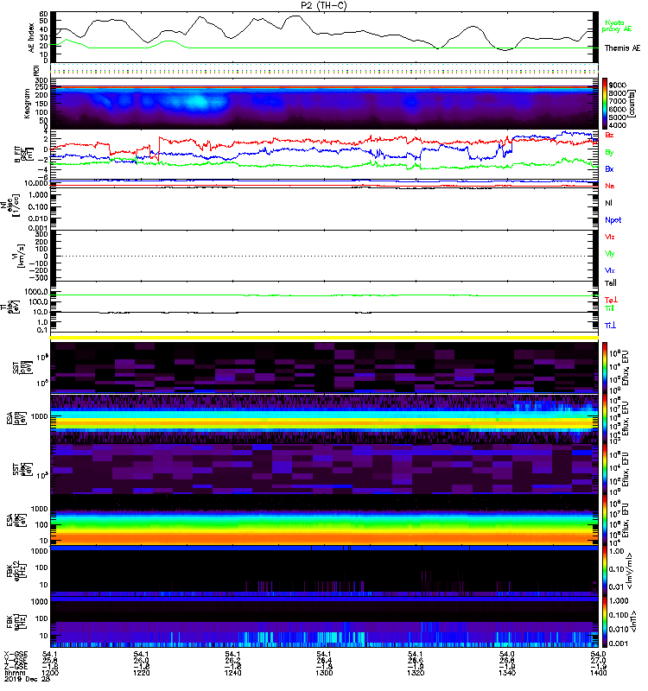Screen dimensions: 648x691
Task: Click the Z-GSE row label
Action: 16,666
